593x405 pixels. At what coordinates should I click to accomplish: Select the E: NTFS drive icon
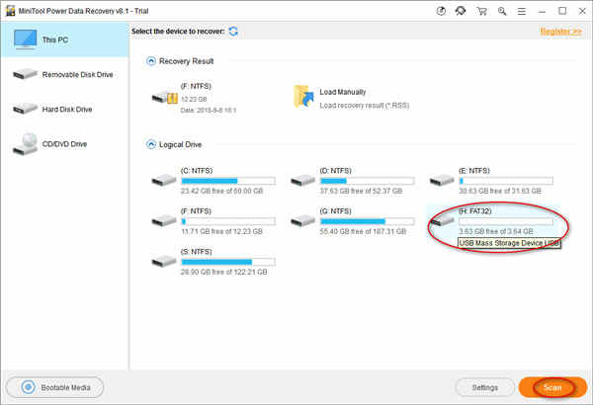pos(442,181)
